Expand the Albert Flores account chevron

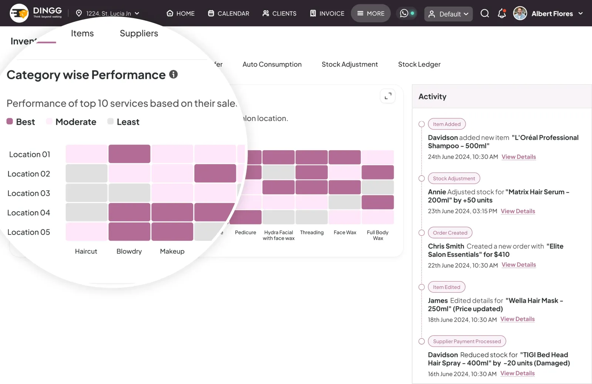pos(581,13)
